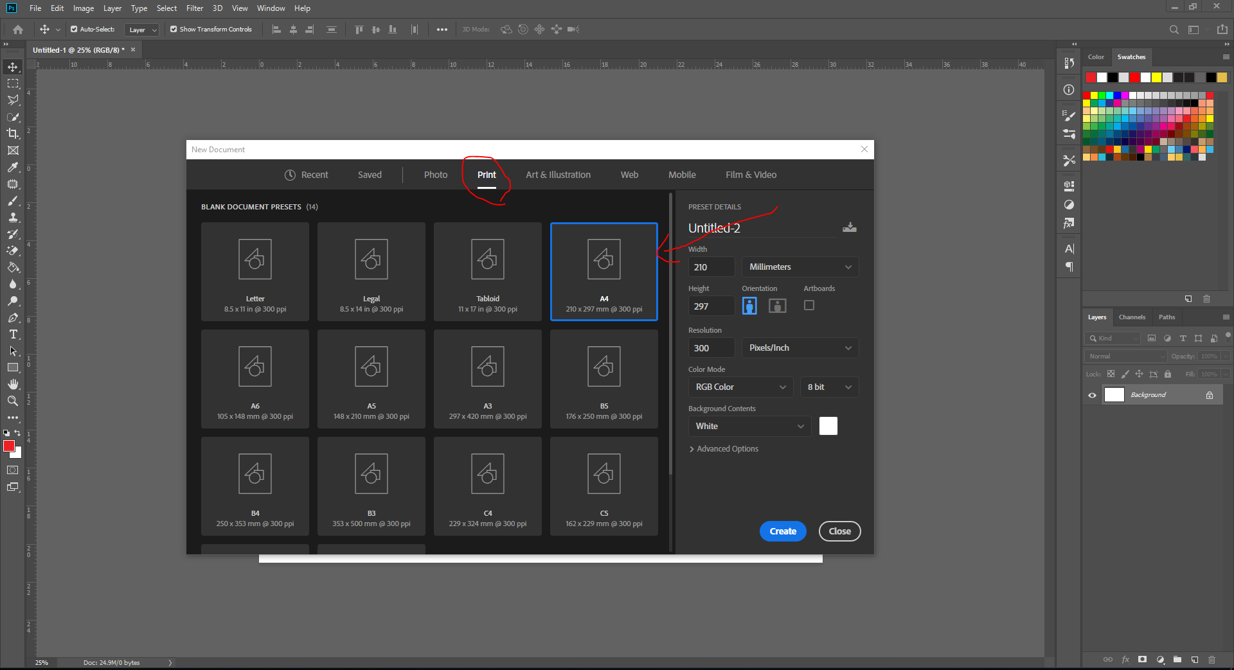Click the Width input field

coord(711,267)
